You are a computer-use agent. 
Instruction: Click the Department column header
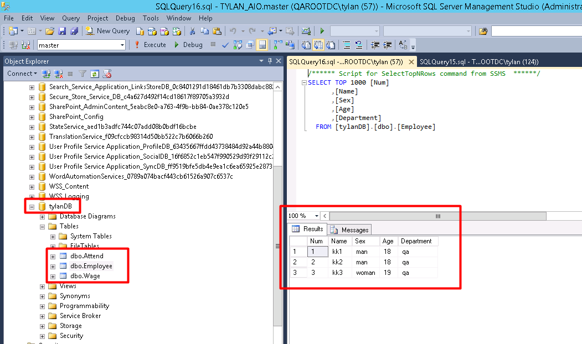tap(418, 241)
